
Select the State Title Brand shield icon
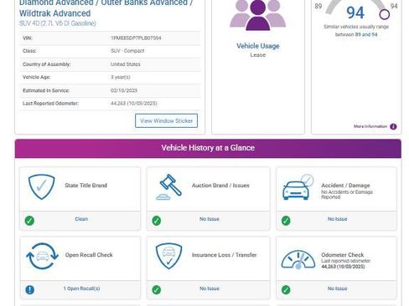(41, 186)
